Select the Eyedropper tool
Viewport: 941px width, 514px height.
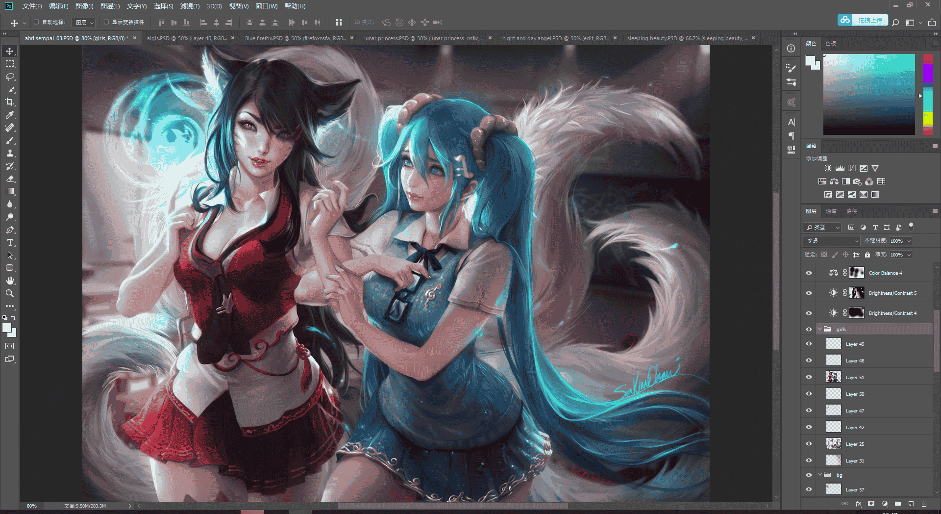click(x=10, y=115)
